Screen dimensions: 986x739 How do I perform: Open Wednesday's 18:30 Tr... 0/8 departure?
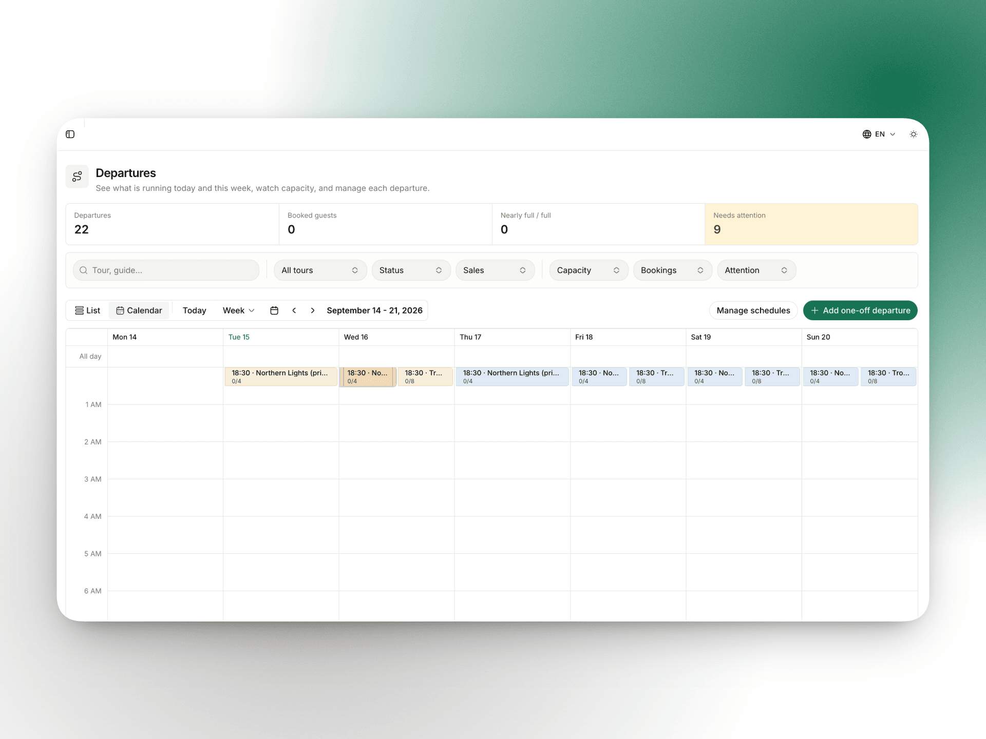(x=425, y=377)
